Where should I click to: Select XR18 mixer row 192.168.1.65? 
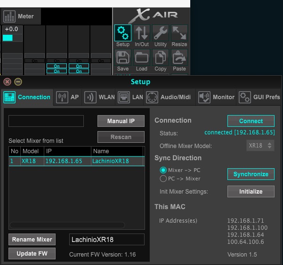(x=77, y=161)
